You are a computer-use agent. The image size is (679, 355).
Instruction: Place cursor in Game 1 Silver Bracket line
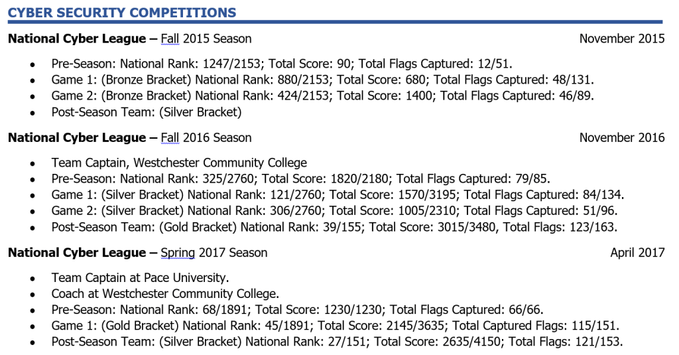point(338,195)
